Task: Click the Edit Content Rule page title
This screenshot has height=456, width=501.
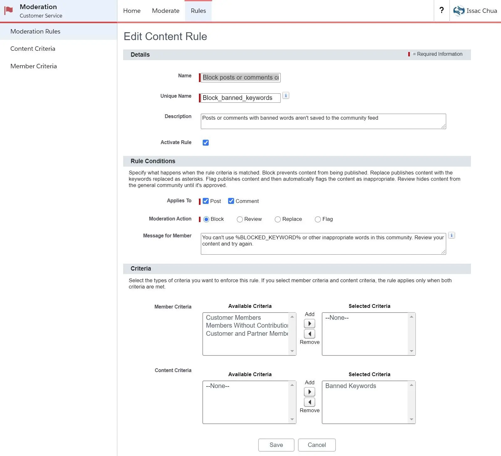Action: point(165,36)
